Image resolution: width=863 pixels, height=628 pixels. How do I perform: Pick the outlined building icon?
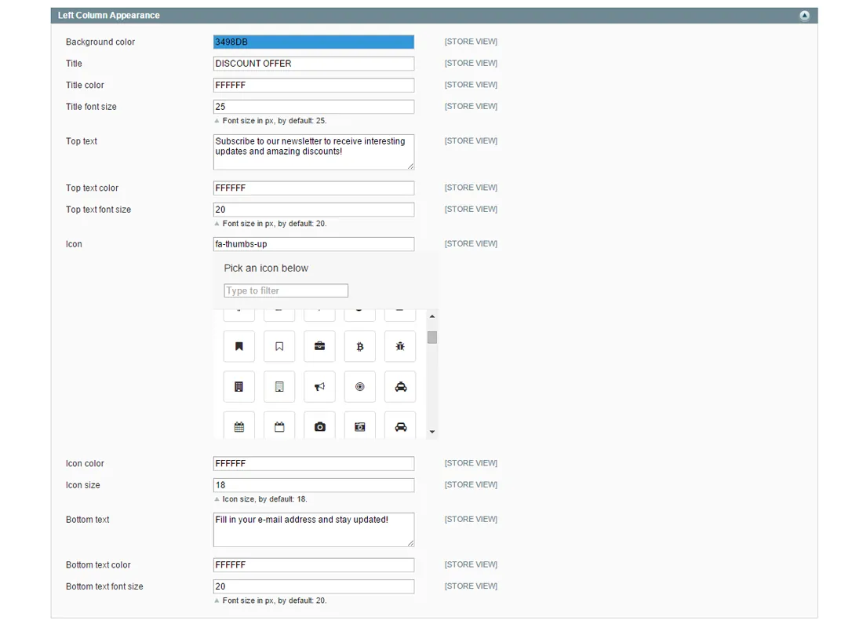[279, 387]
